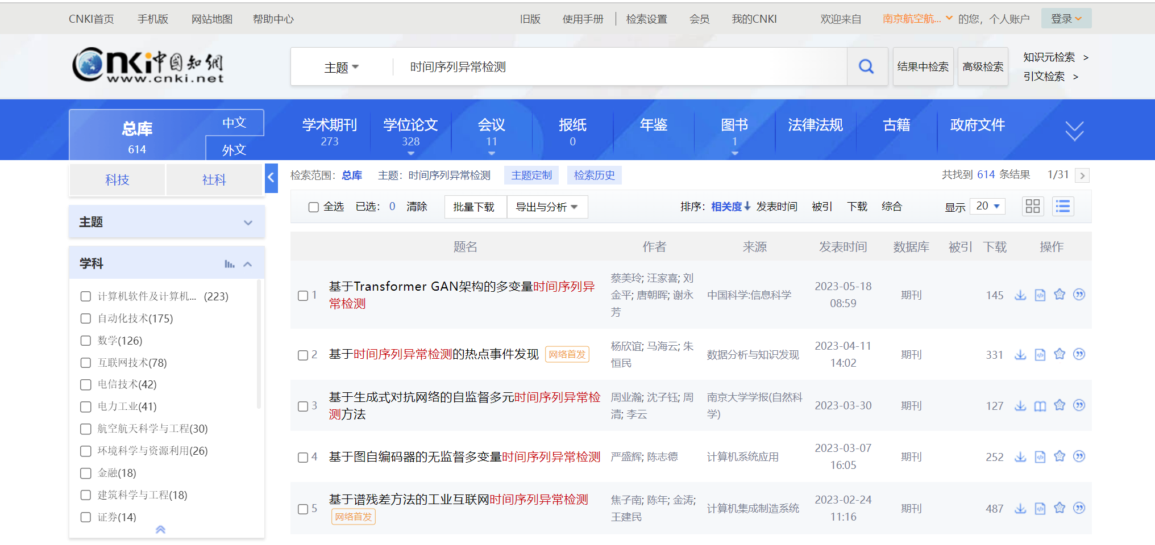The image size is (1155, 545).
Task: Sort results by 发表时间
Action: tap(776, 207)
